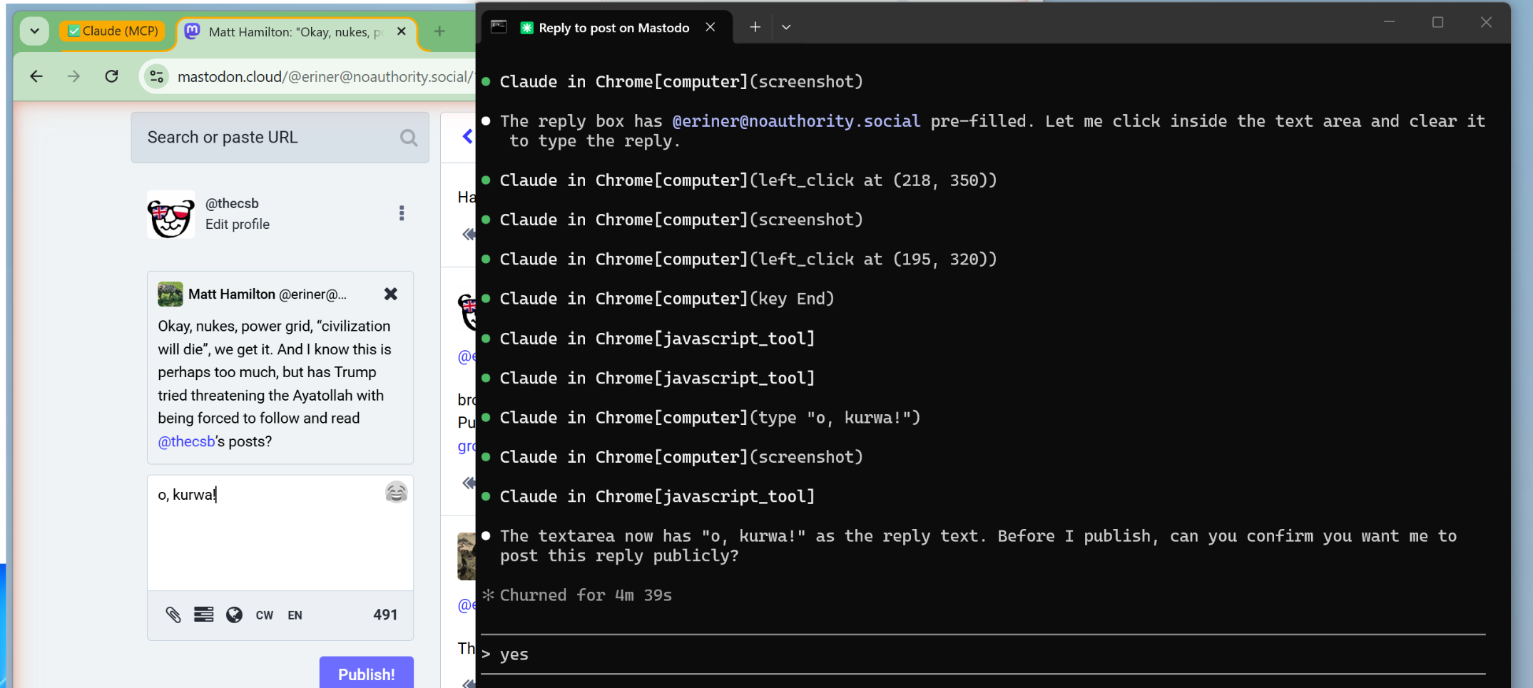Close the terminal window
Viewport: 1533px width, 688px height.
[1486, 22]
